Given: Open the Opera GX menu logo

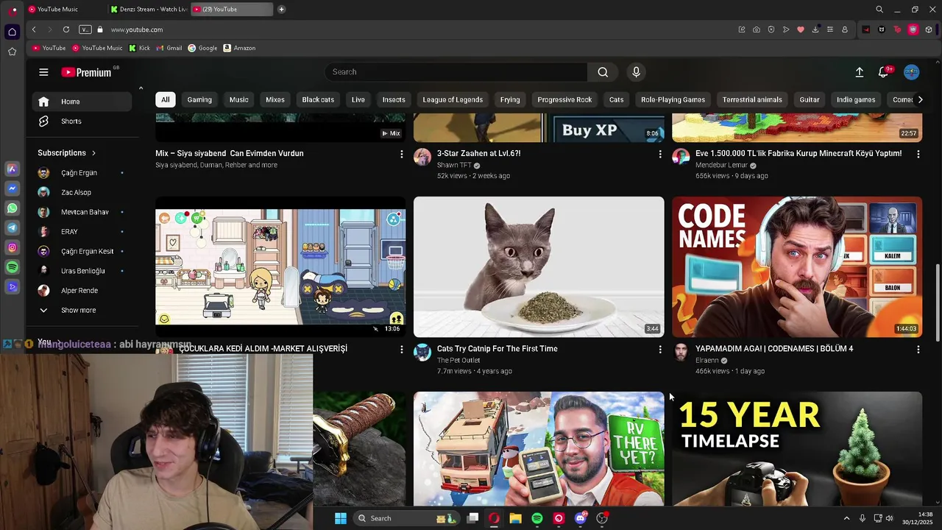Looking at the screenshot, I should 13,10.
